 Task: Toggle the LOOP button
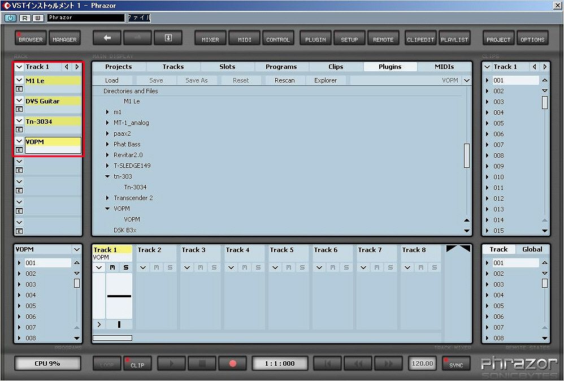click(x=107, y=363)
